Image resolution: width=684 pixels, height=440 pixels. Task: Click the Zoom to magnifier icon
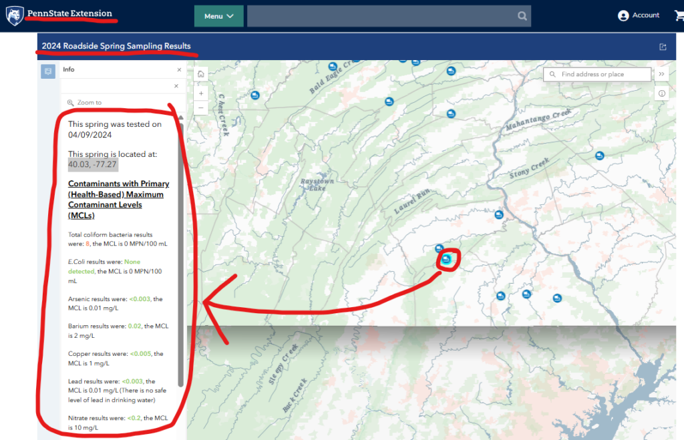coord(70,102)
